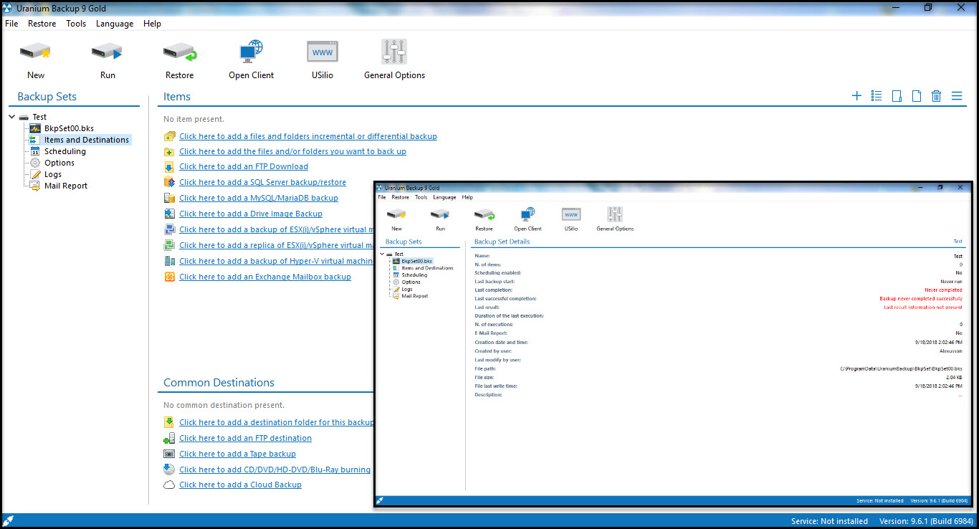Open the Open Client toolbar icon in main window
This screenshot has width=979, height=529.
click(x=251, y=52)
